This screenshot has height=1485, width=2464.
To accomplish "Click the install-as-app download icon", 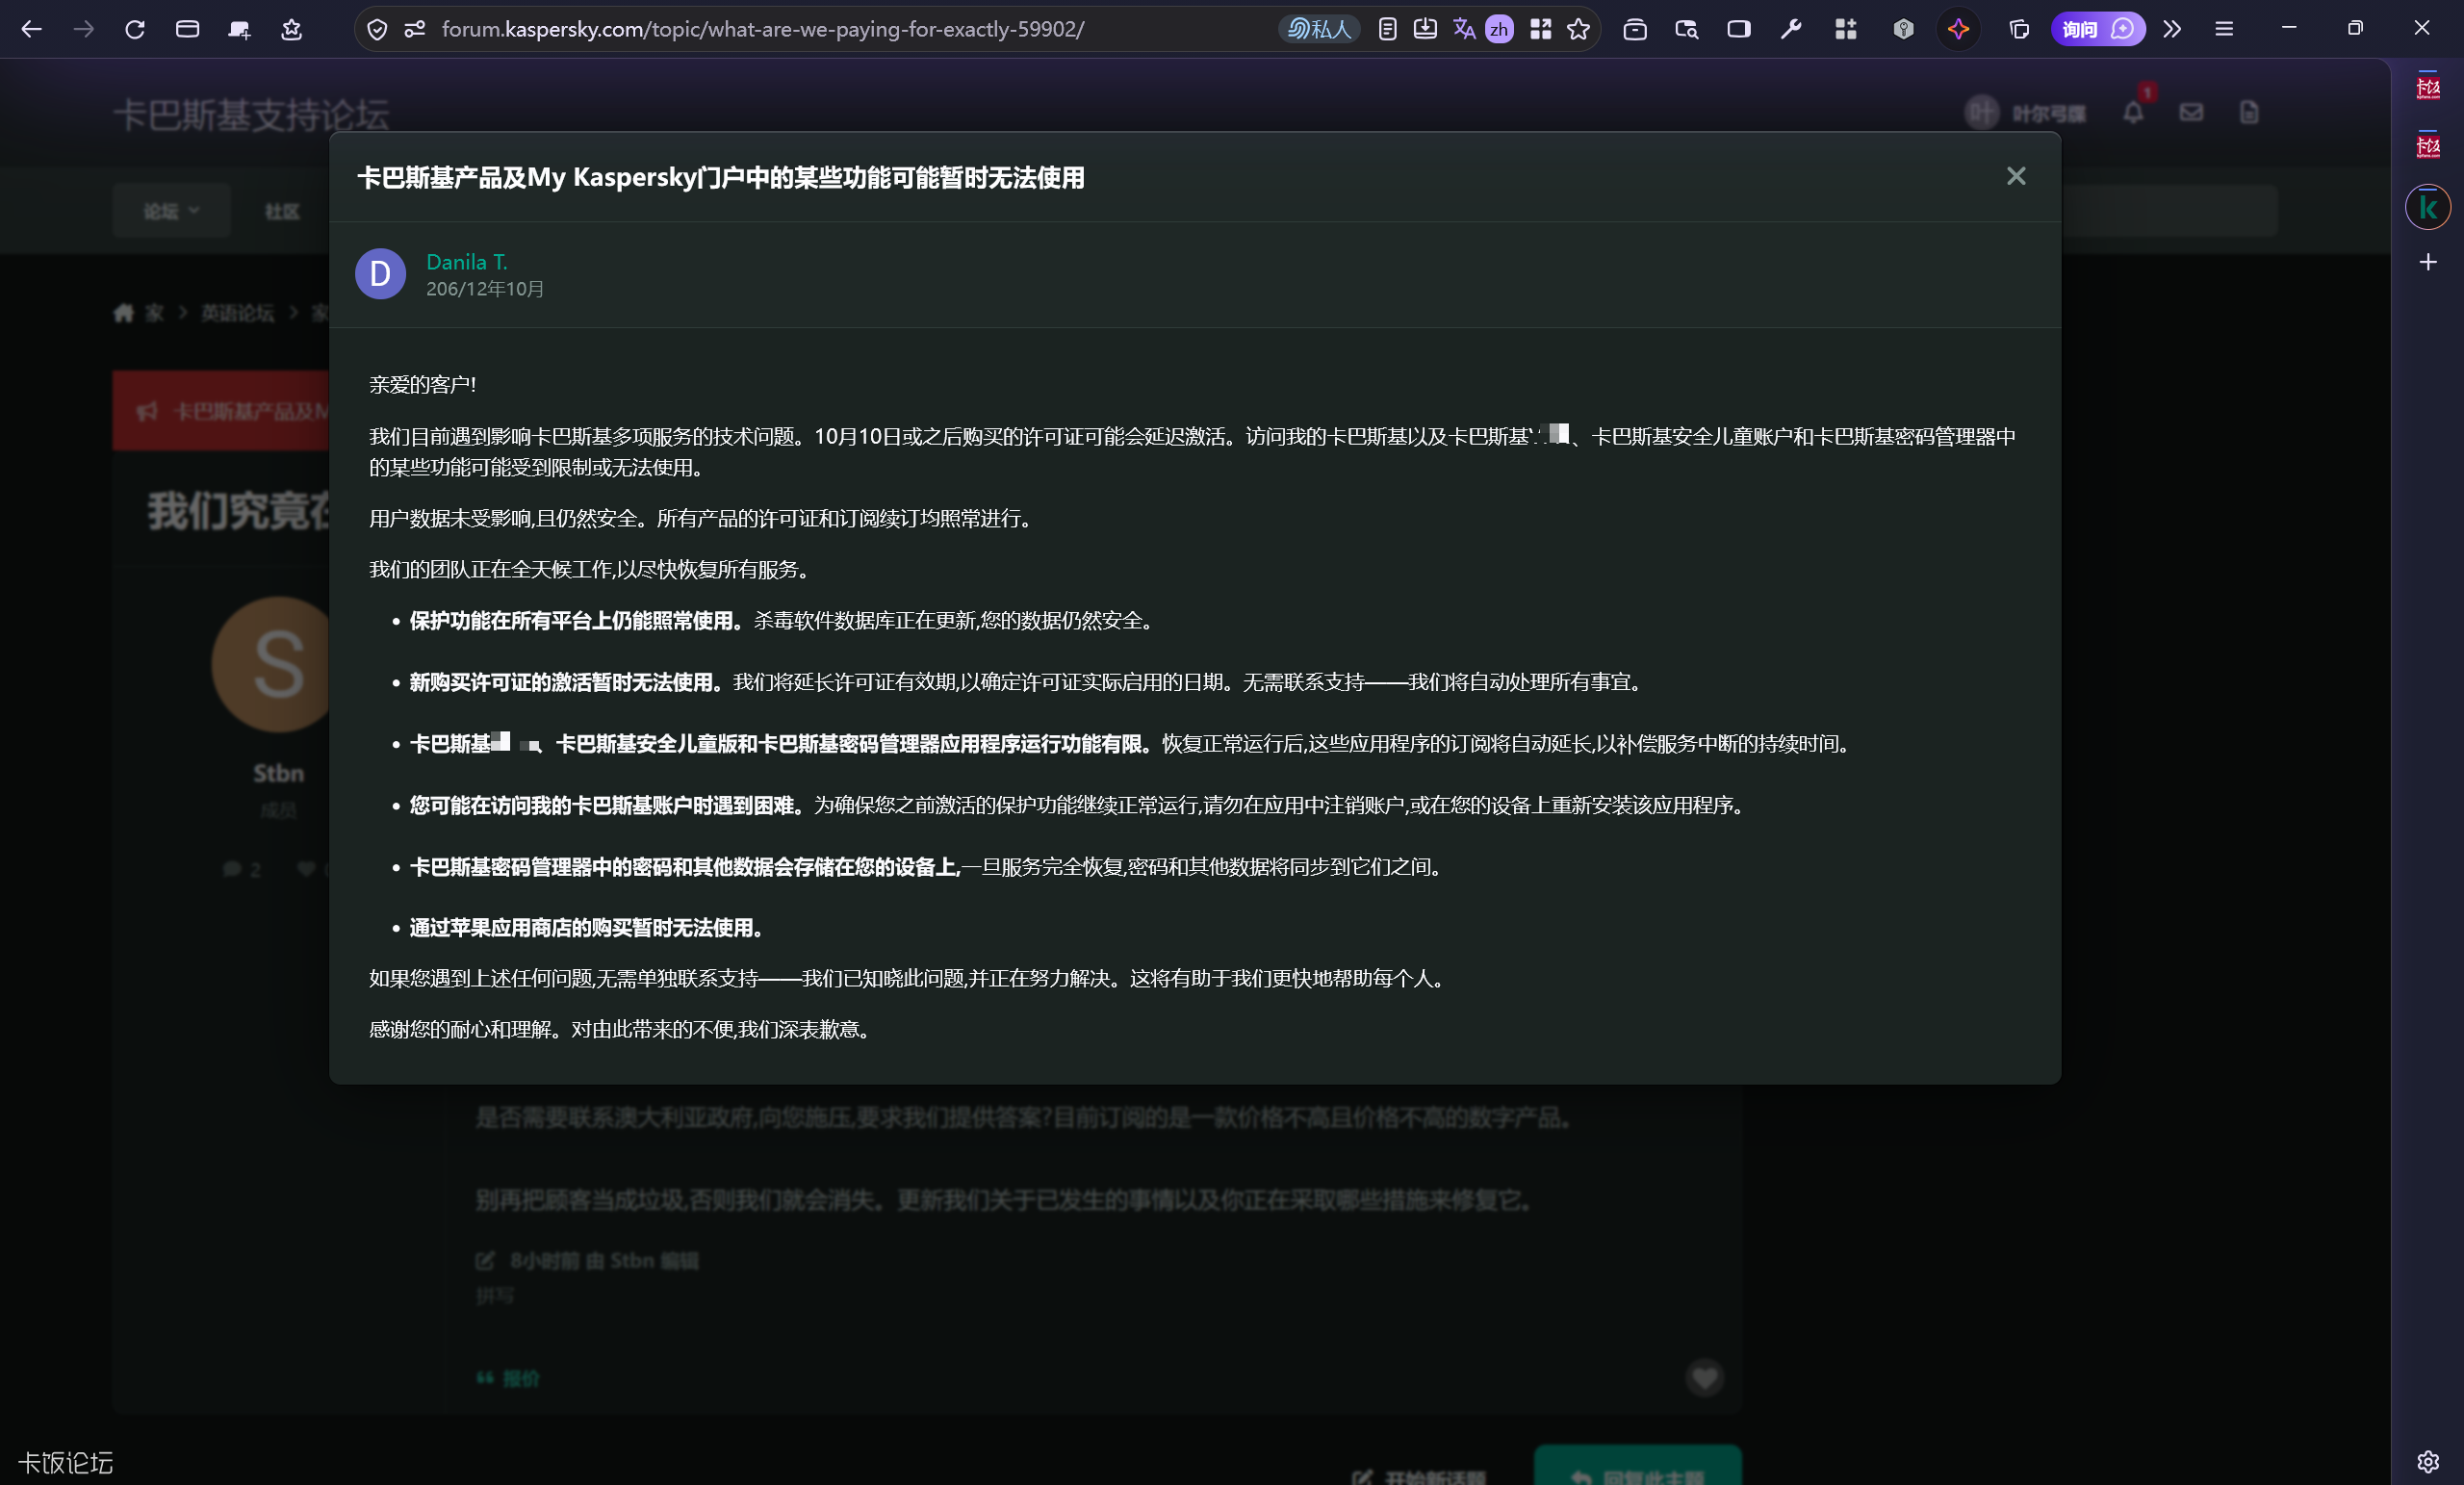I will tap(1425, 29).
